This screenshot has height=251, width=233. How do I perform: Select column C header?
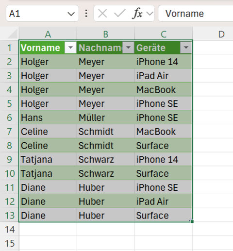click(164, 34)
